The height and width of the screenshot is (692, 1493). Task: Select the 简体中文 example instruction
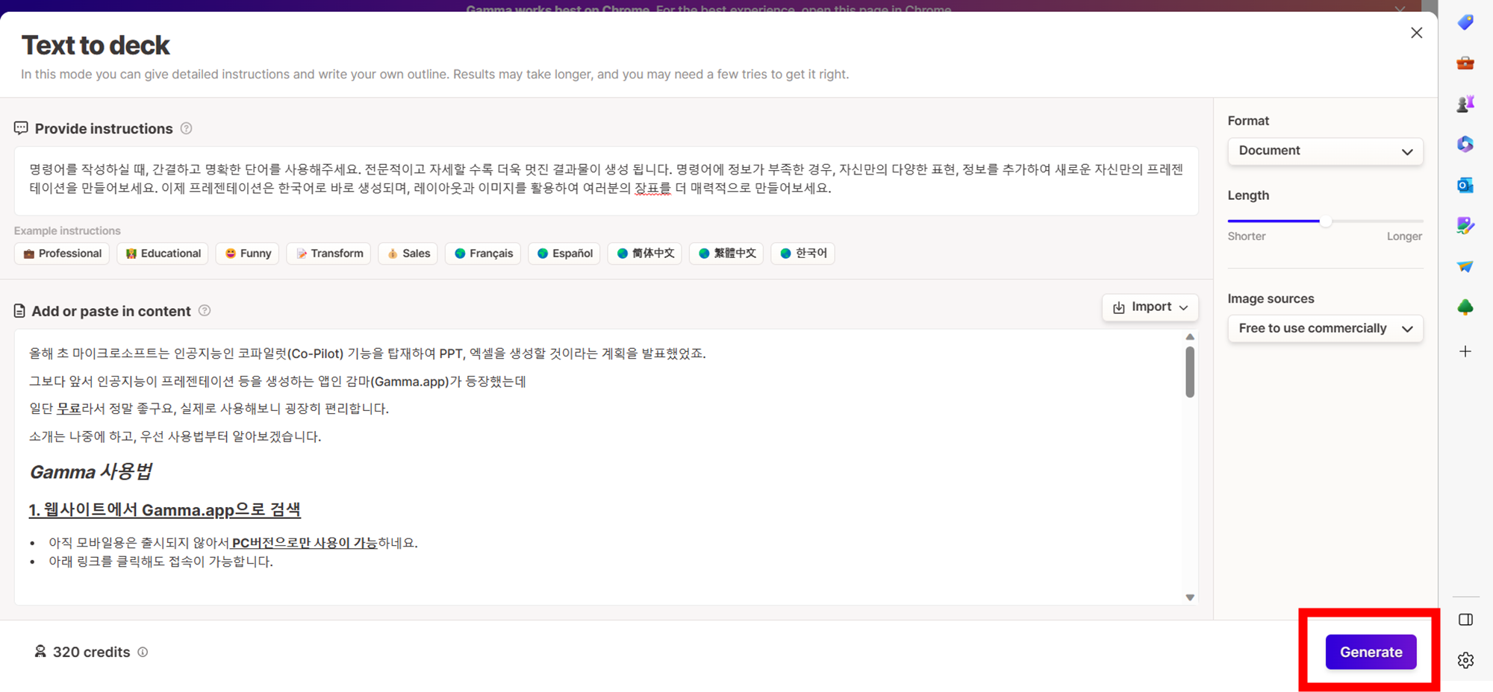tap(645, 254)
